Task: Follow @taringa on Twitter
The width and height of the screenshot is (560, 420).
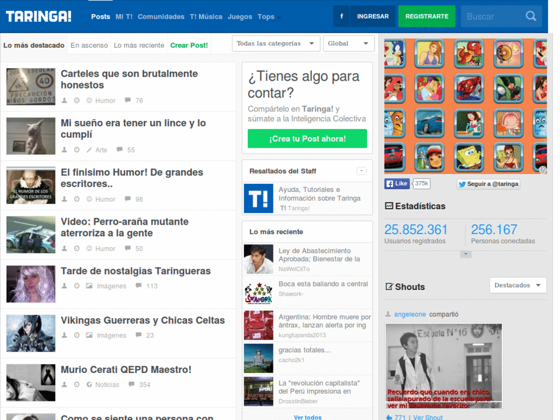Action: coord(488,184)
